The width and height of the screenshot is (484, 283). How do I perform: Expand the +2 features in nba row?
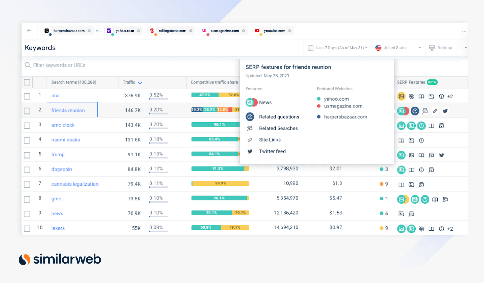tap(450, 96)
